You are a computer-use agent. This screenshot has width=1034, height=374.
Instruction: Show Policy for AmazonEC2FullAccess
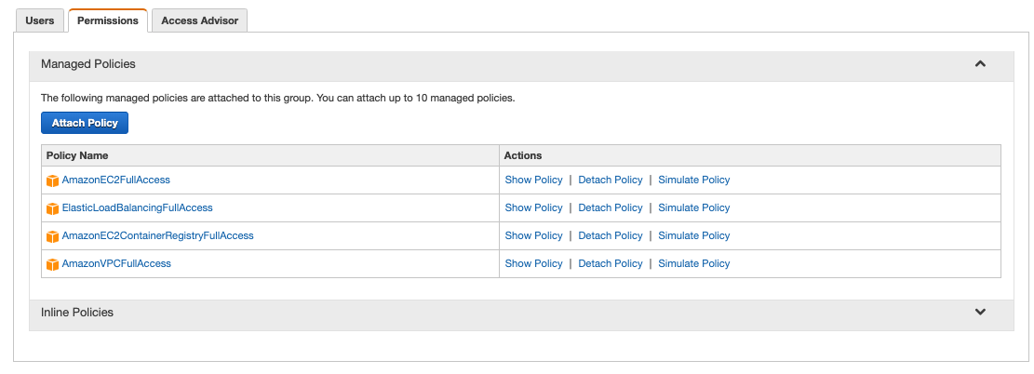533,180
